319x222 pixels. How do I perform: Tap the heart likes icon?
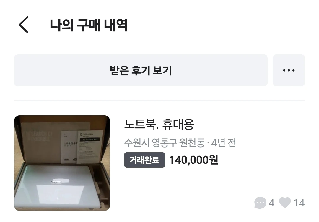285,203
